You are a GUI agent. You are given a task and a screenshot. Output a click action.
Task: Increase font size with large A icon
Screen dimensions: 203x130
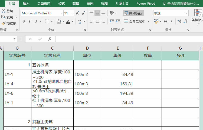[x=77, y=13]
